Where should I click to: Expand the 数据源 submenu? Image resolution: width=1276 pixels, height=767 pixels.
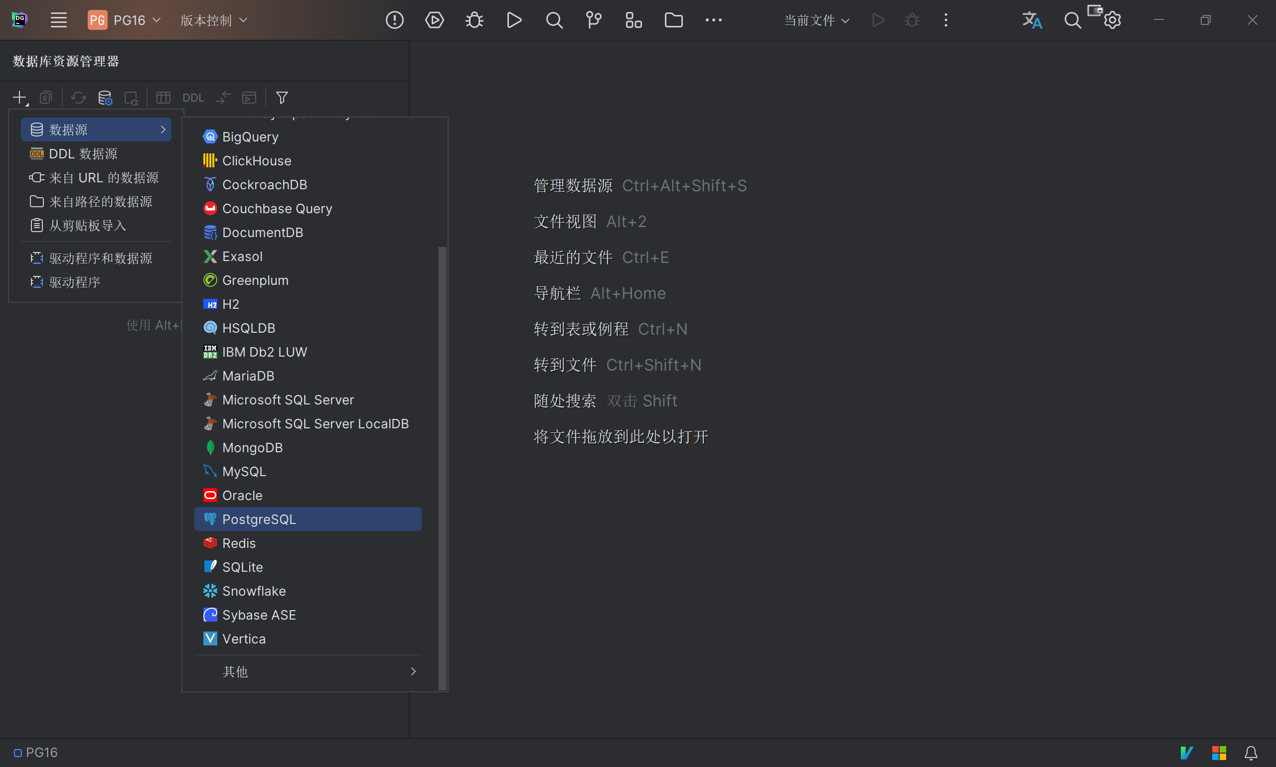pyautogui.click(x=96, y=129)
